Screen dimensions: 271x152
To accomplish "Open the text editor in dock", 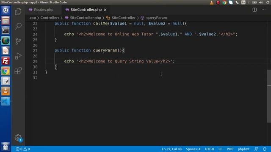I will (6, 81).
